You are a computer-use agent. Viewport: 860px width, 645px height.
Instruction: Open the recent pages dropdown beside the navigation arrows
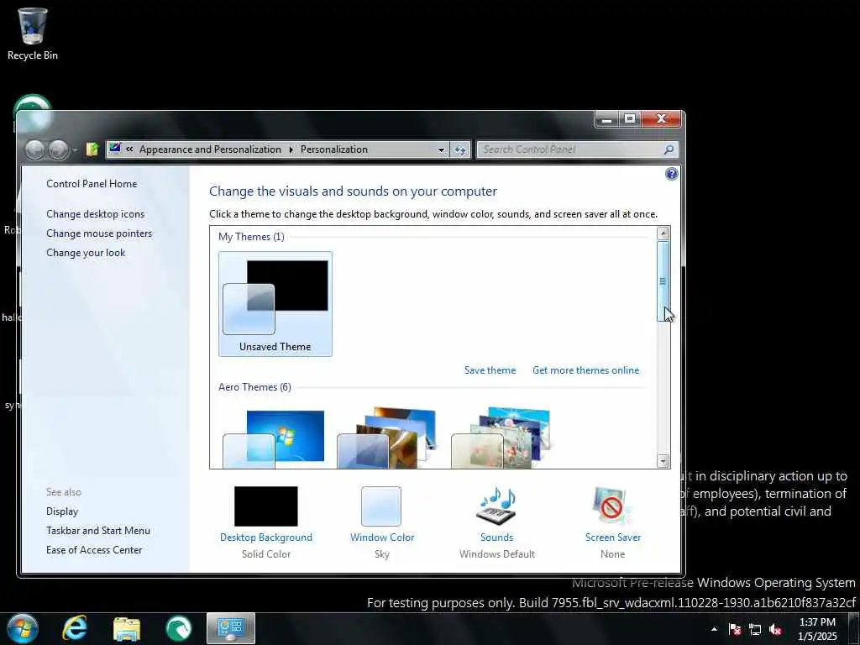coord(75,149)
